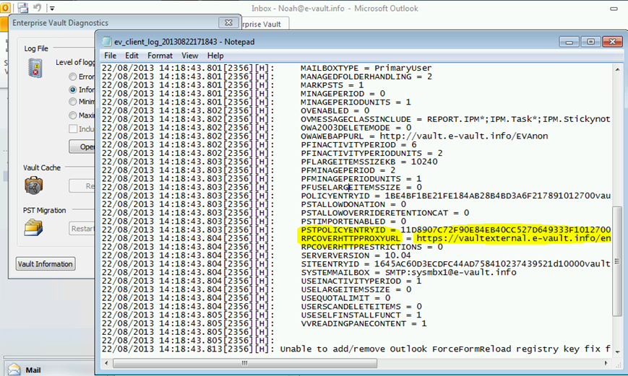This screenshot has height=376, width=628.
Task: Close the Enterprise Vault Diagnostics dialog
Action: 228,23
